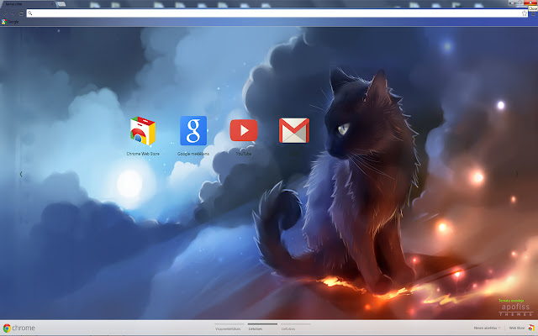Open the Gmail envelope app icon

coord(294,130)
